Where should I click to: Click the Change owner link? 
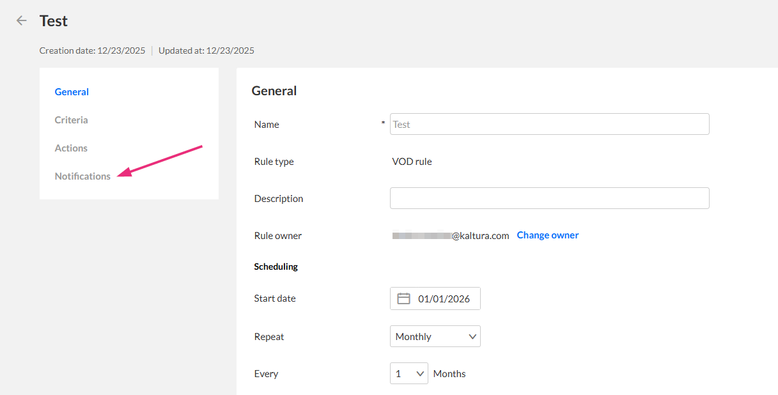click(547, 235)
